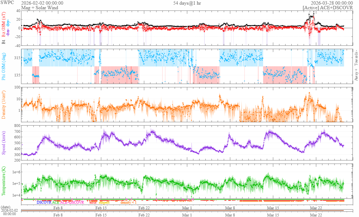Click the 200 tick on speed axis
The width and height of the screenshot is (359, 217).
click(x=17, y=160)
